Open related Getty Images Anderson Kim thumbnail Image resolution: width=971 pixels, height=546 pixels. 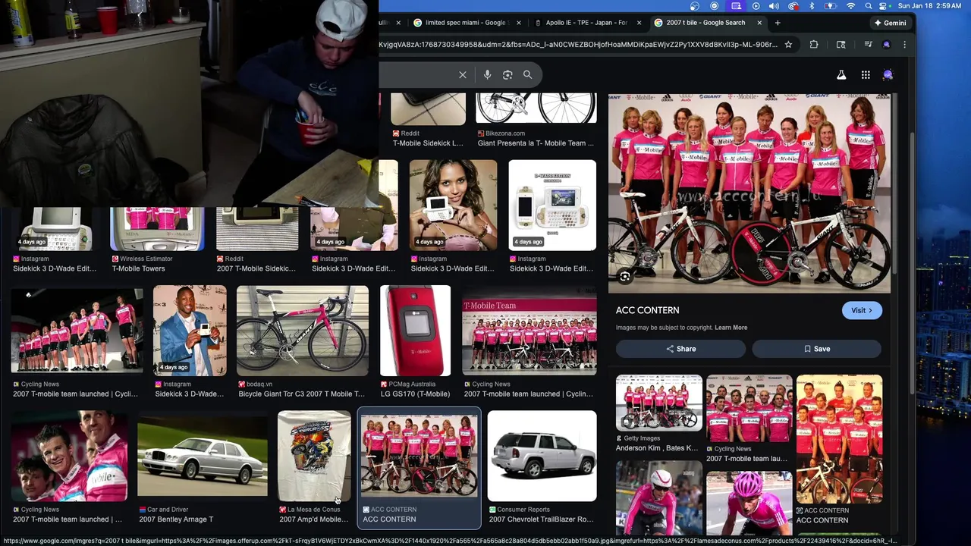click(659, 403)
